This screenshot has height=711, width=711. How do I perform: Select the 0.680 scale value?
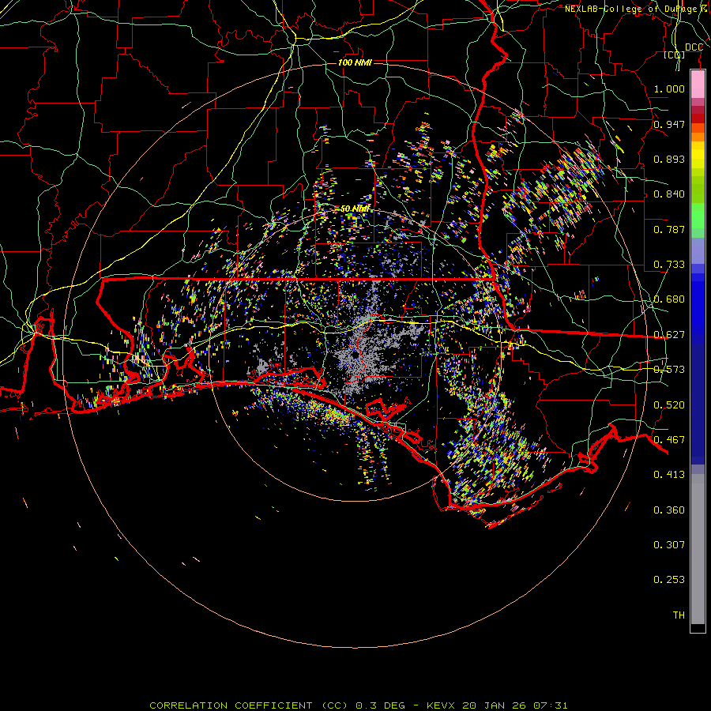669,299
